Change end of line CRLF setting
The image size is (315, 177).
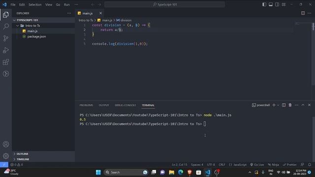[222, 165]
